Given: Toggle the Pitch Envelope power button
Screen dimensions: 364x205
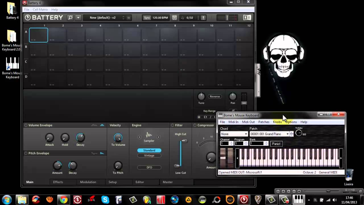Looking at the screenshot, I should 26,153.
